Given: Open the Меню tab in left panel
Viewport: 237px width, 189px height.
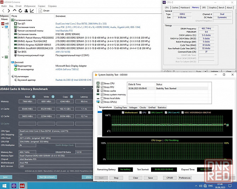Looking at the screenshot, I should point(4,19).
